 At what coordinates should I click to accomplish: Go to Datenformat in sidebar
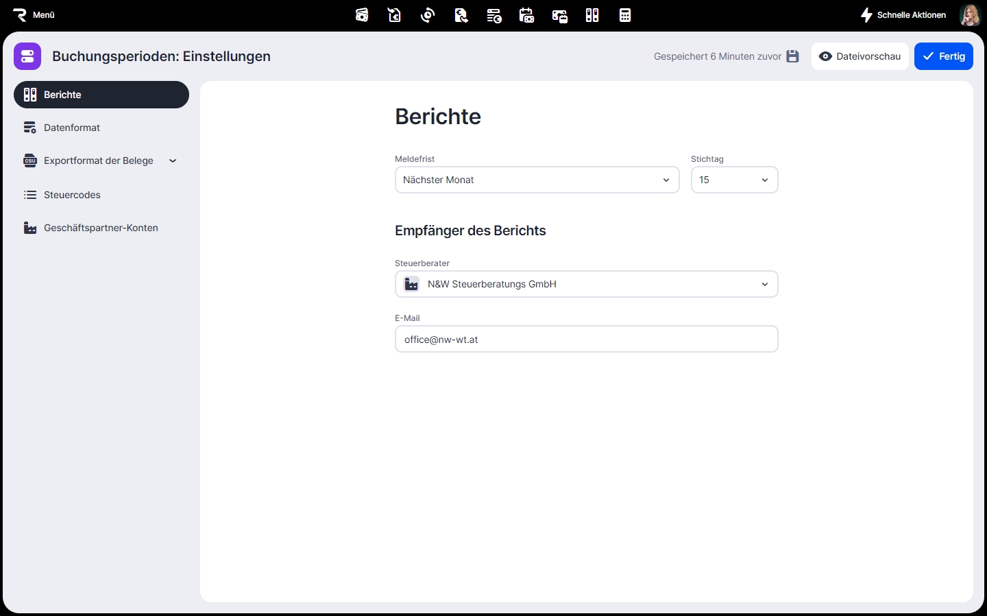click(x=72, y=128)
